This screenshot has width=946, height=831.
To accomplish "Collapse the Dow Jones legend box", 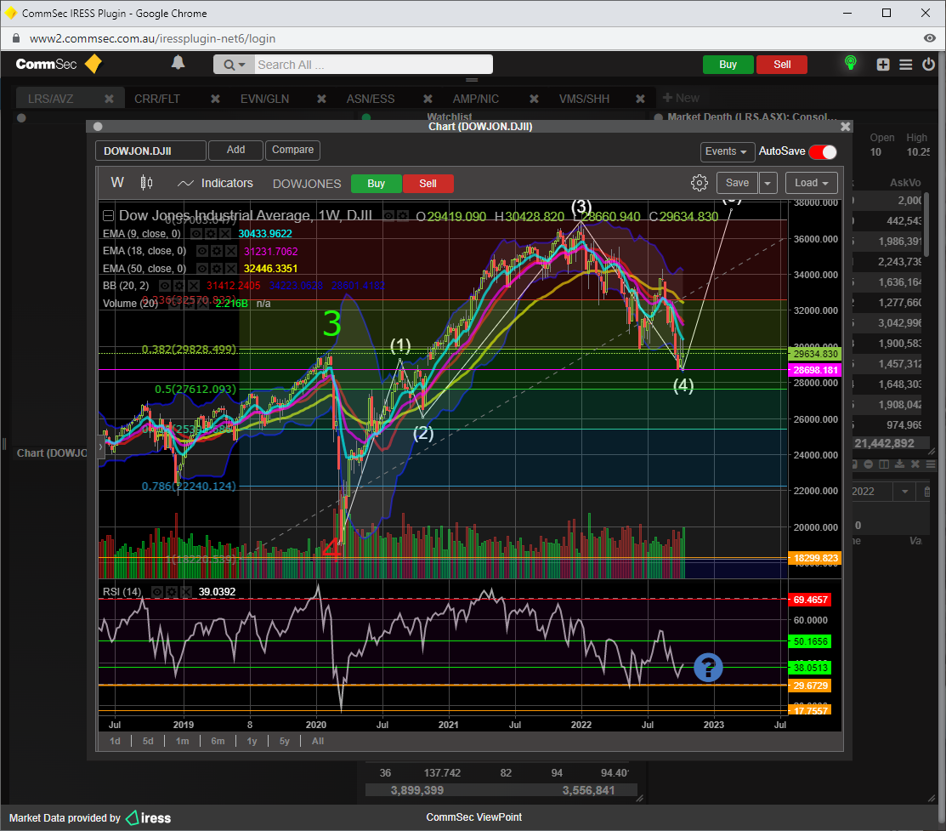I will (108, 215).
